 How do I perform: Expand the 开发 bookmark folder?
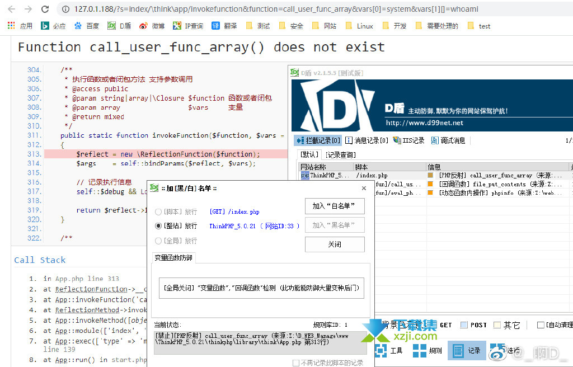(x=394, y=26)
